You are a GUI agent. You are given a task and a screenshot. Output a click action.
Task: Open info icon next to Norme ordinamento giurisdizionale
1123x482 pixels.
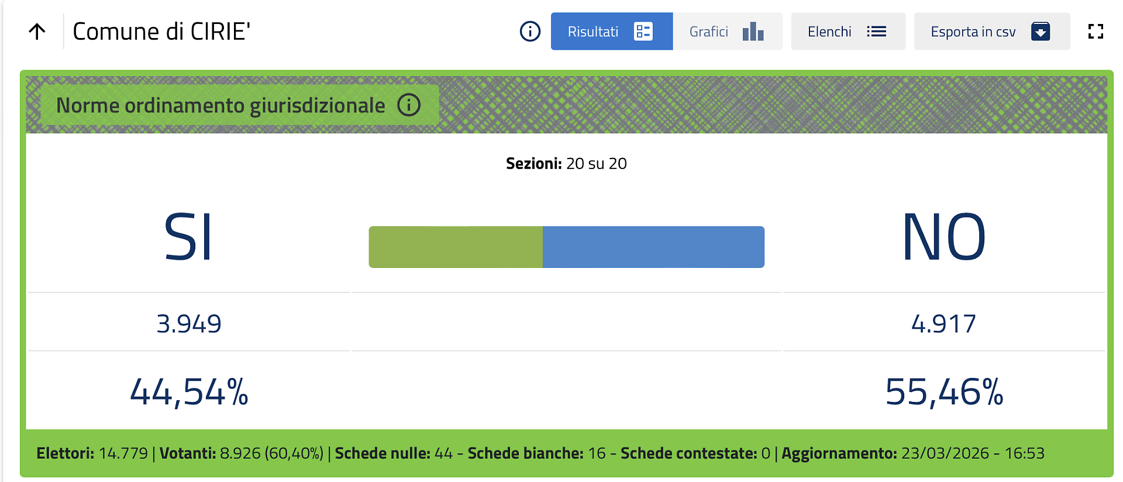tap(409, 105)
